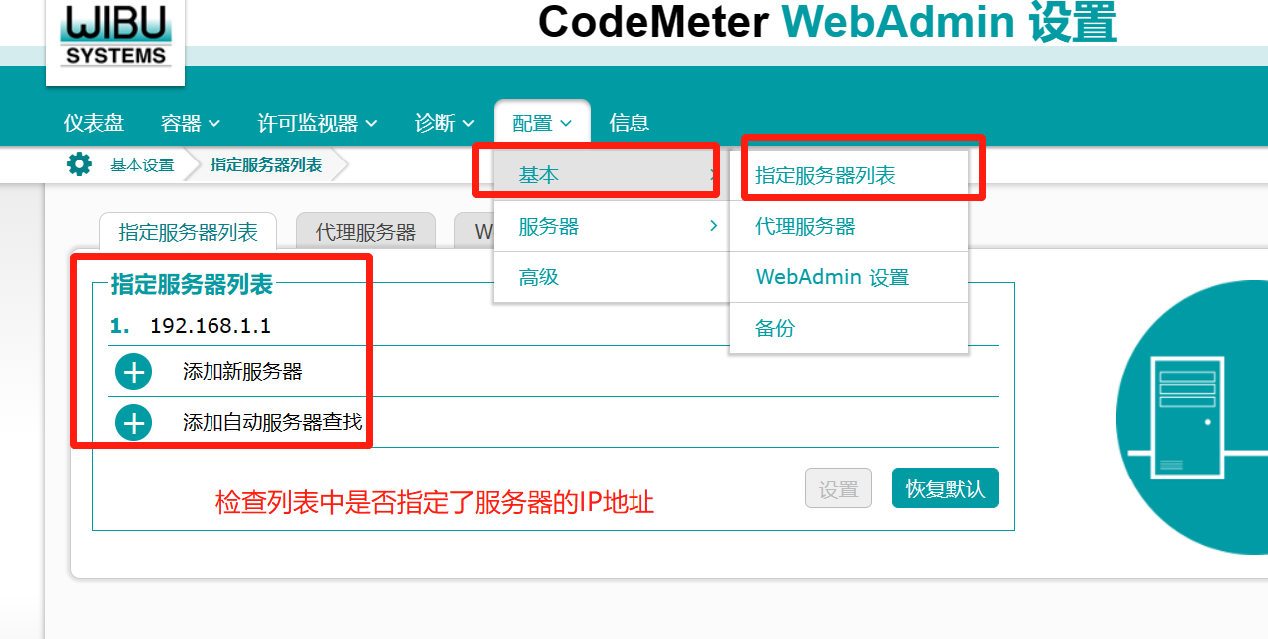Click the gear icon beside 基本设置
The height and width of the screenshot is (639, 1268).
pyautogui.click(x=79, y=164)
